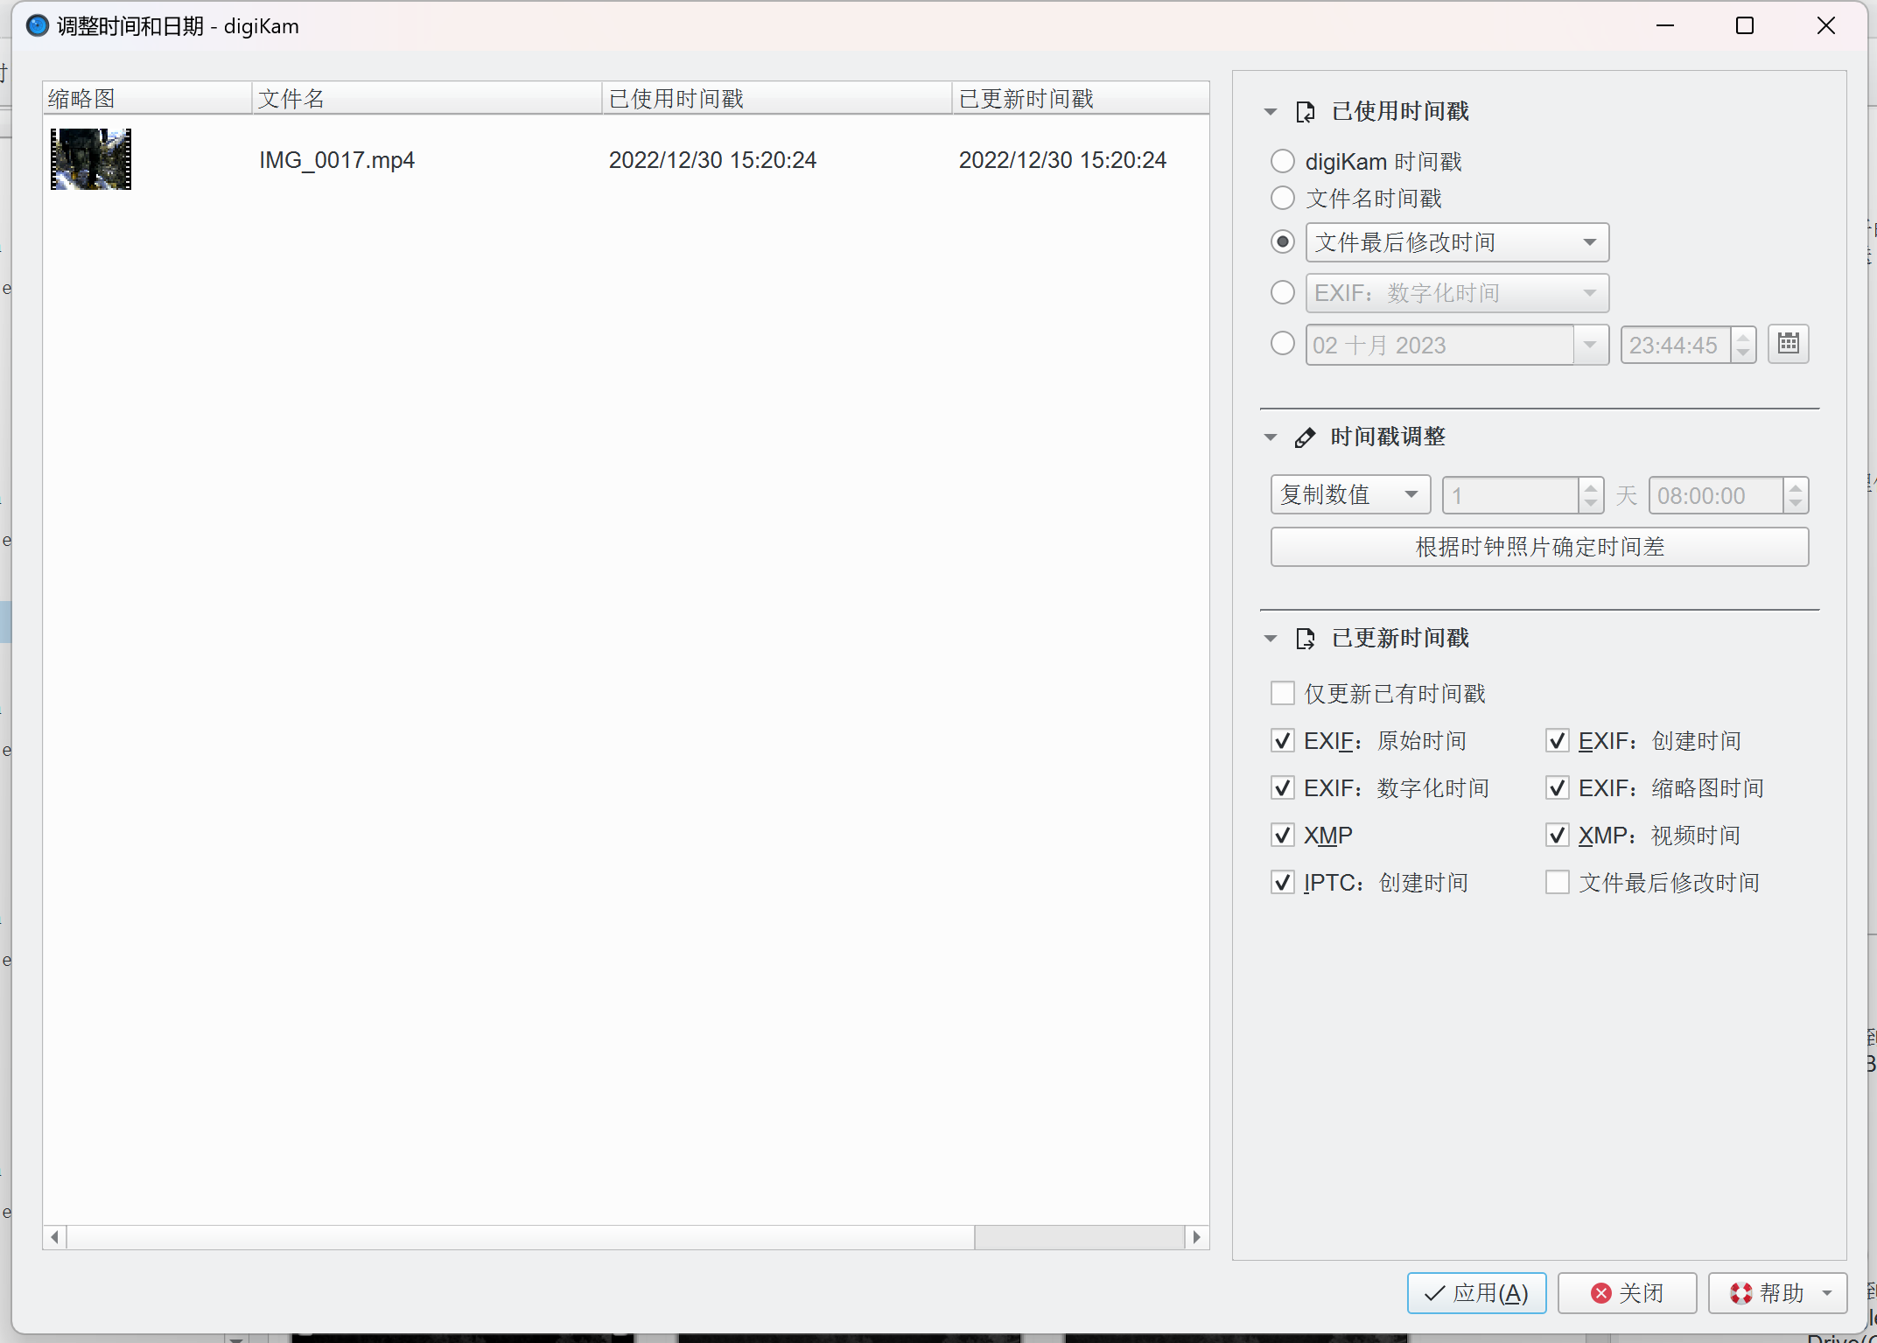
Task: Click the timestamp adjustment pencil icon
Action: coord(1305,437)
